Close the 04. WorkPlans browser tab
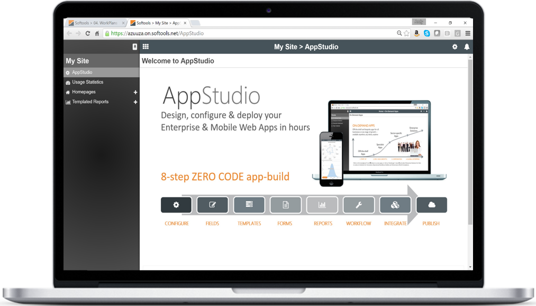Image resolution: width=536 pixels, height=306 pixels. (x=123, y=23)
